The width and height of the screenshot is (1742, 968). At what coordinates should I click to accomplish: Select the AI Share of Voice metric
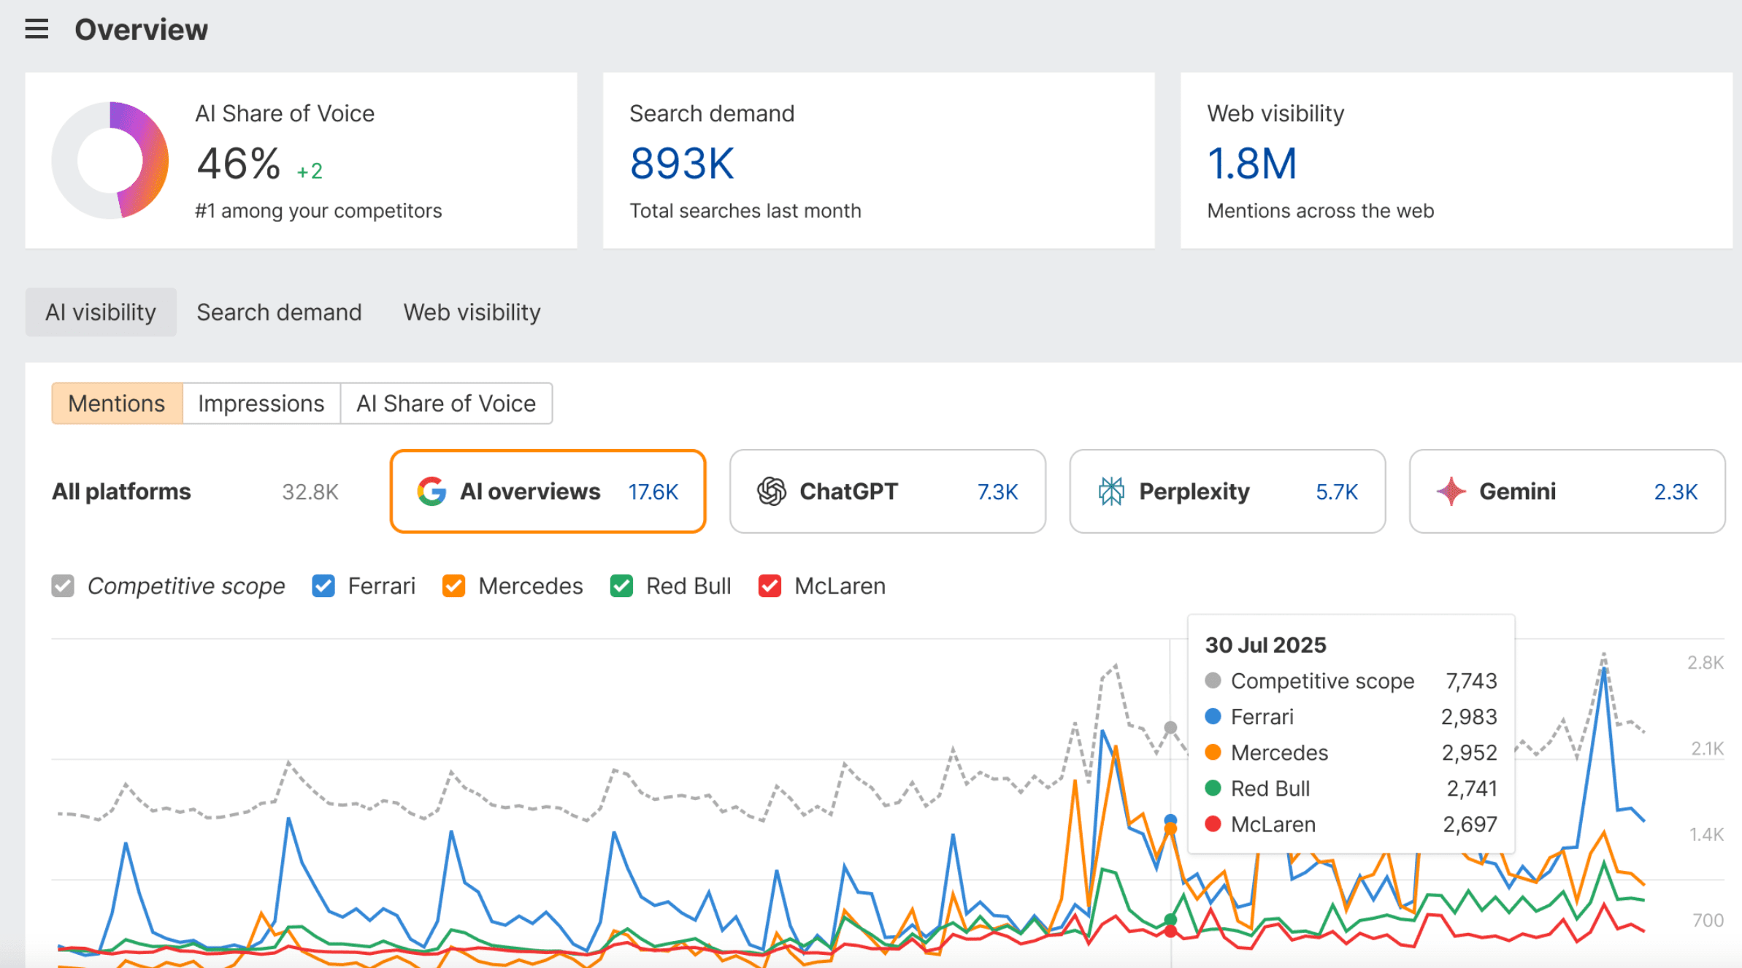(x=445, y=403)
